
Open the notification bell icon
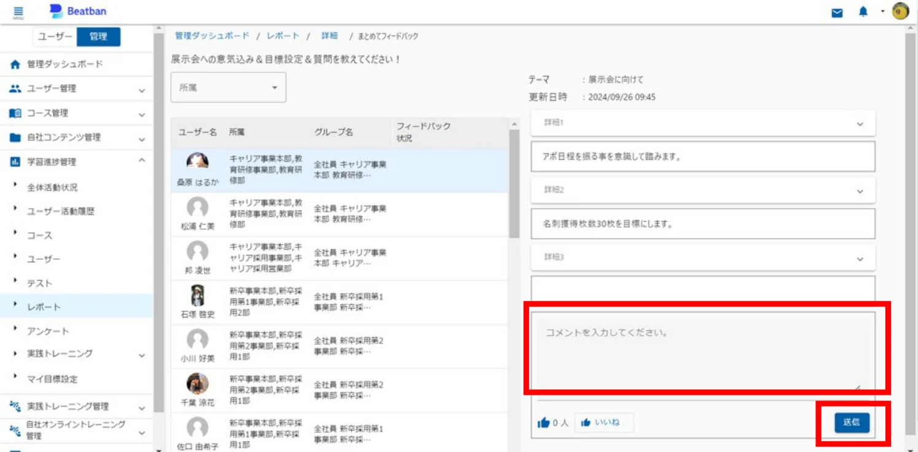(x=863, y=12)
